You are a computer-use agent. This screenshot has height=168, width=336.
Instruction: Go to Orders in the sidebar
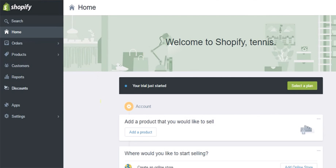coord(32,43)
